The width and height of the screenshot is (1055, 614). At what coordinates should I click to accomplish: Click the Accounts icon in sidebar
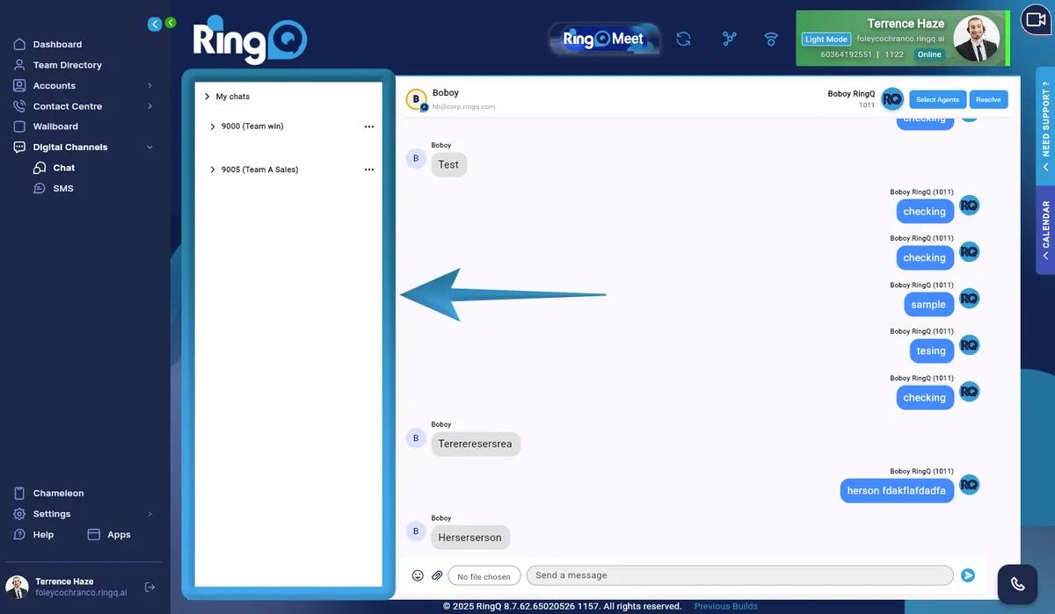[x=19, y=85]
